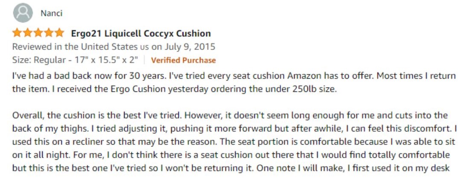The image size is (461, 181).
Task: Click the fourth orange rating star
Action: [x=49, y=32]
